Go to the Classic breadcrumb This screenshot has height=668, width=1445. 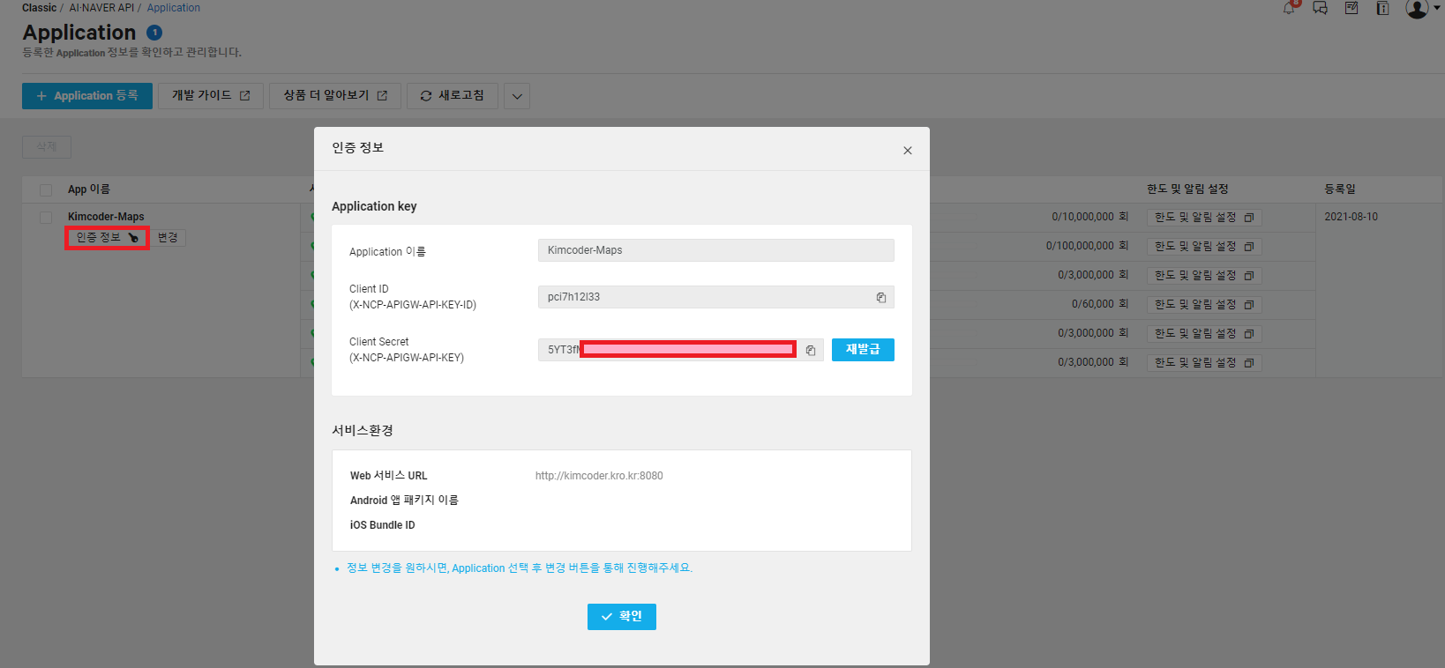39,8
